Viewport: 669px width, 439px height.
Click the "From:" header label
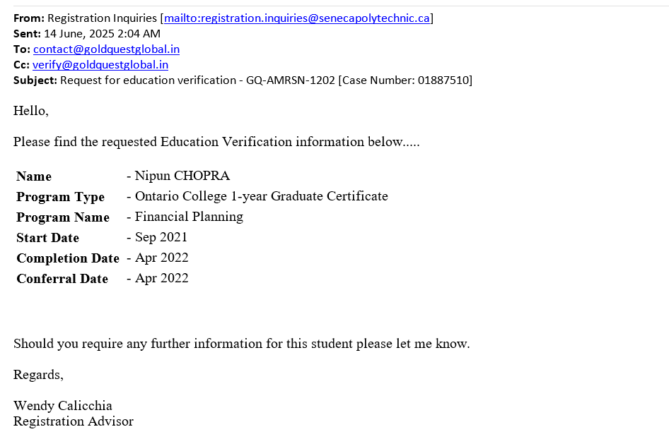coord(29,18)
